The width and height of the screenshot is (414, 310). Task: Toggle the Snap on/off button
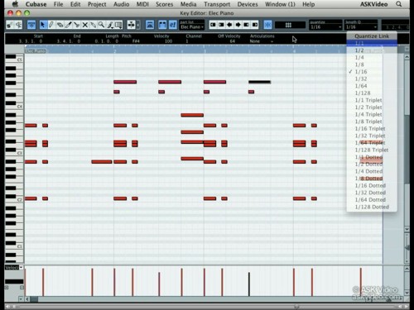coord(267,25)
